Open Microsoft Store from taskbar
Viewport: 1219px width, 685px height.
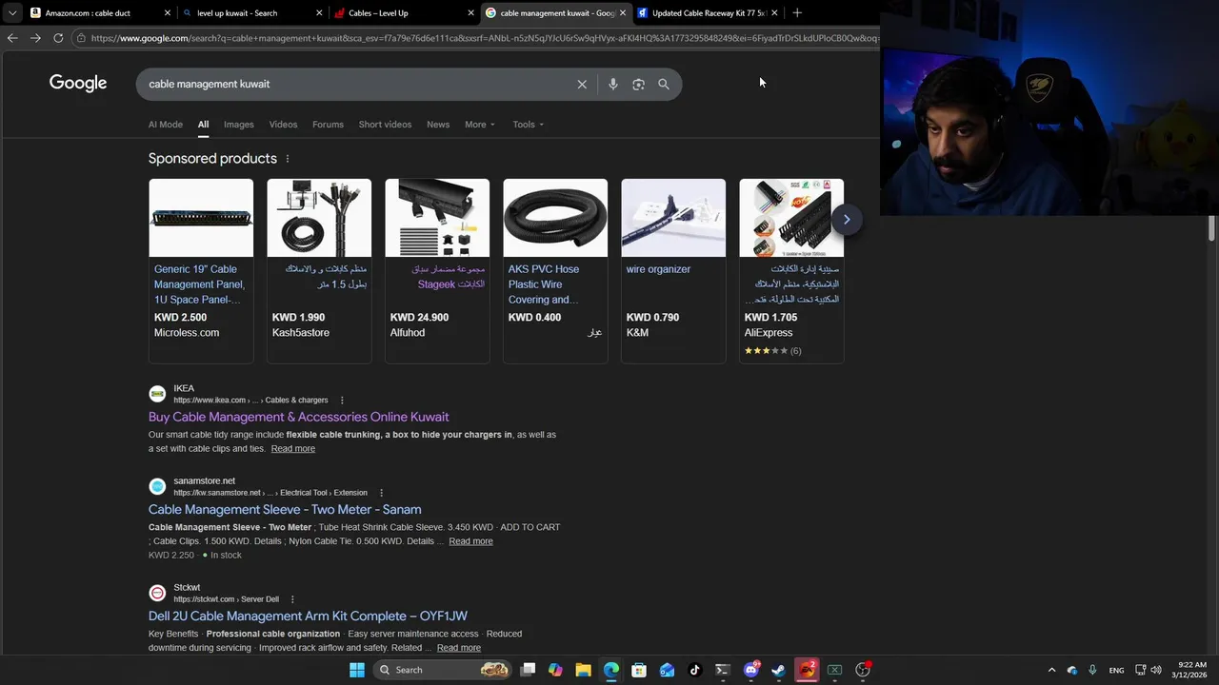[x=639, y=670]
